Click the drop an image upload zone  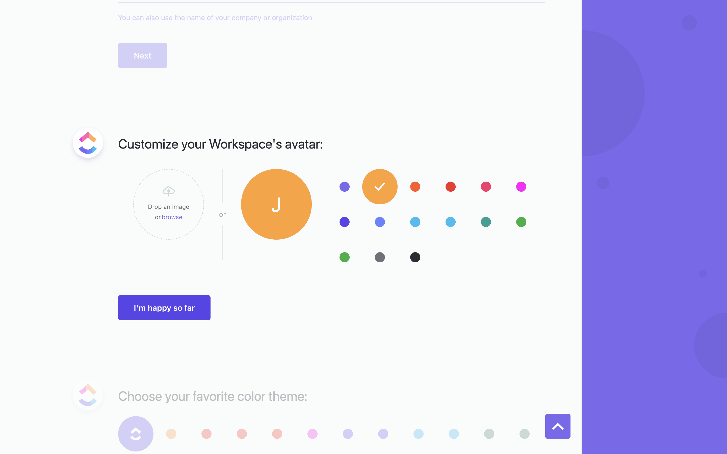coord(169,204)
